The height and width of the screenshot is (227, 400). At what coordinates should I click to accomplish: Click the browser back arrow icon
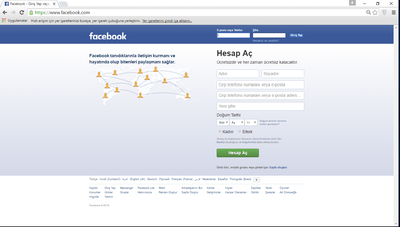pos(5,13)
